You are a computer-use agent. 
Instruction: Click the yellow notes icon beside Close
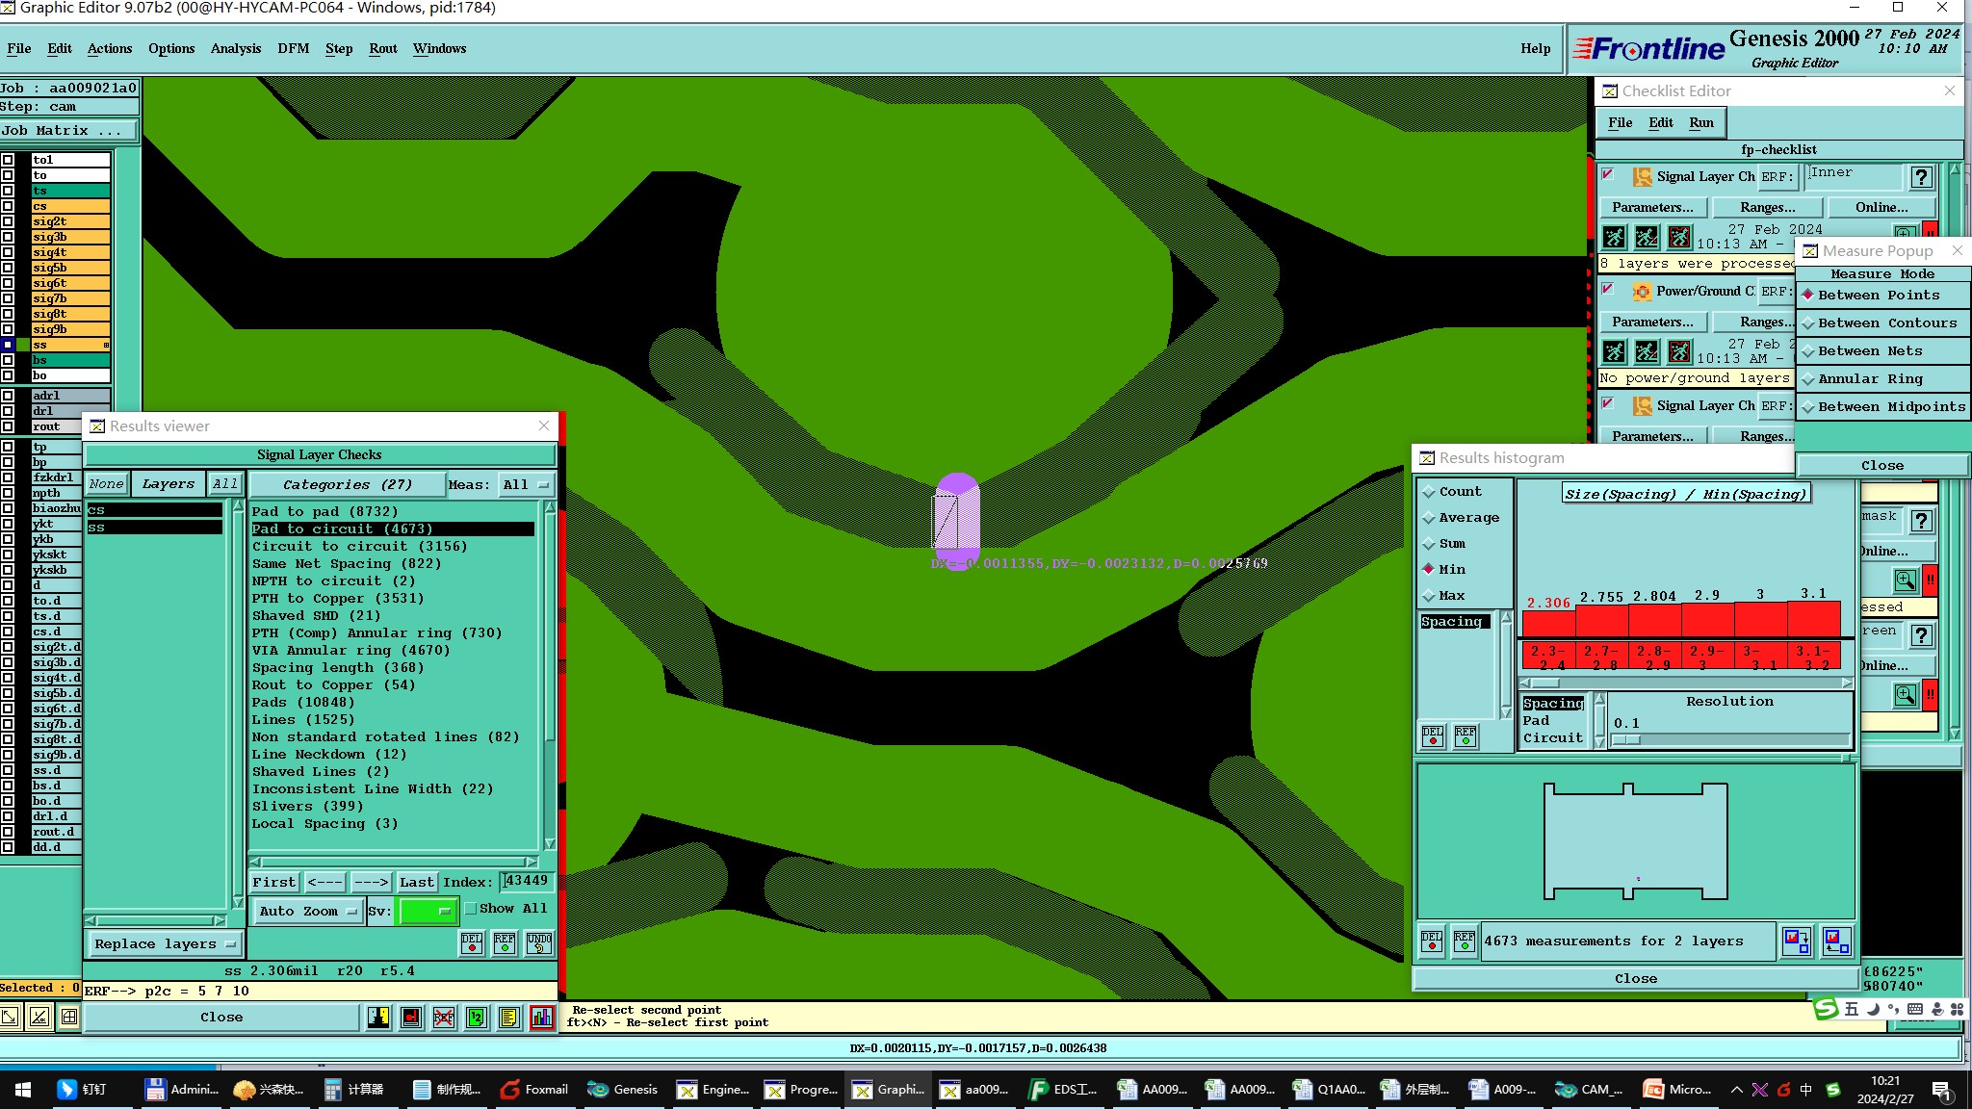pyautogui.click(x=509, y=1018)
